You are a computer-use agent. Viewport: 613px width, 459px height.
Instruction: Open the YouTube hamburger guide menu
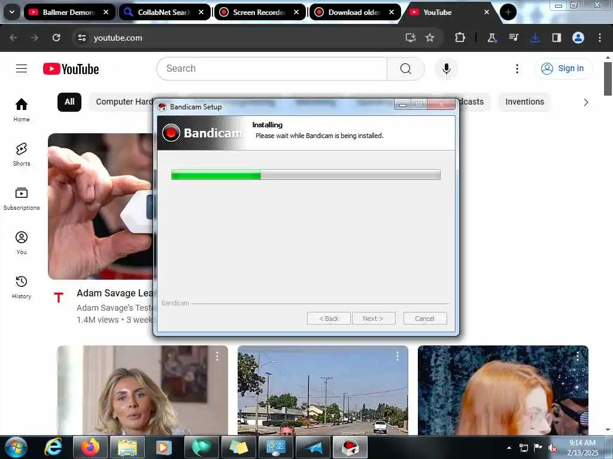tap(22, 69)
